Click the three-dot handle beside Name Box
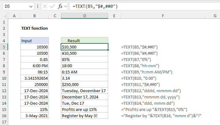Image resolution: width=220 pixels, height=125 pixels. [38, 6]
